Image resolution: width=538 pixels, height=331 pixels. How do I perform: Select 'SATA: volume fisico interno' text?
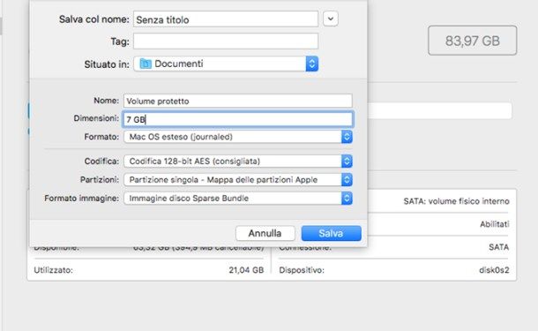click(456, 201)
